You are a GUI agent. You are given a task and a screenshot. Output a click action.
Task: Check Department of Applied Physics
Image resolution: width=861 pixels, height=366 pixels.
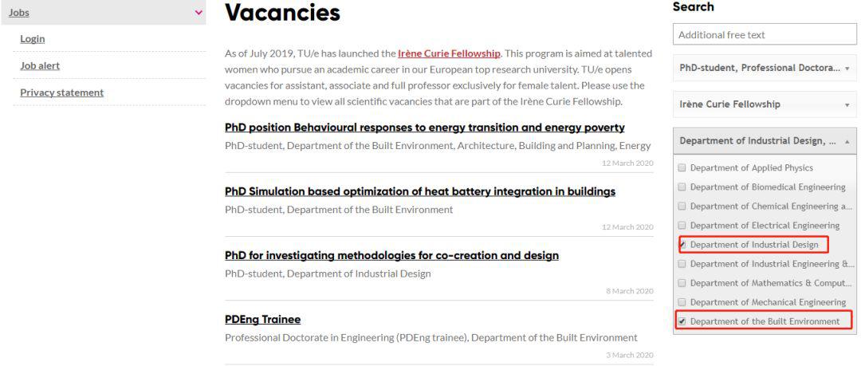[x=682, y=168]
